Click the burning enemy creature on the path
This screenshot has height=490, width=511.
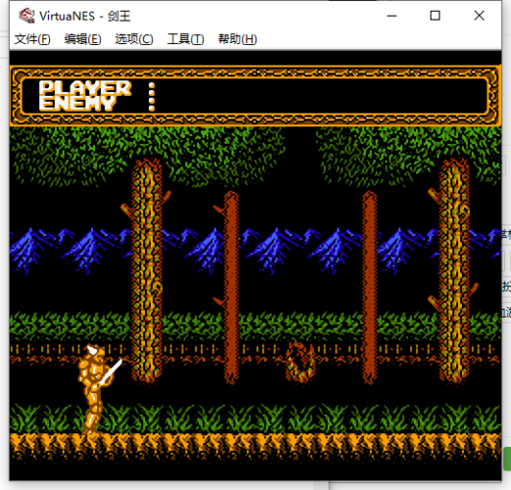tap(300, 362)
